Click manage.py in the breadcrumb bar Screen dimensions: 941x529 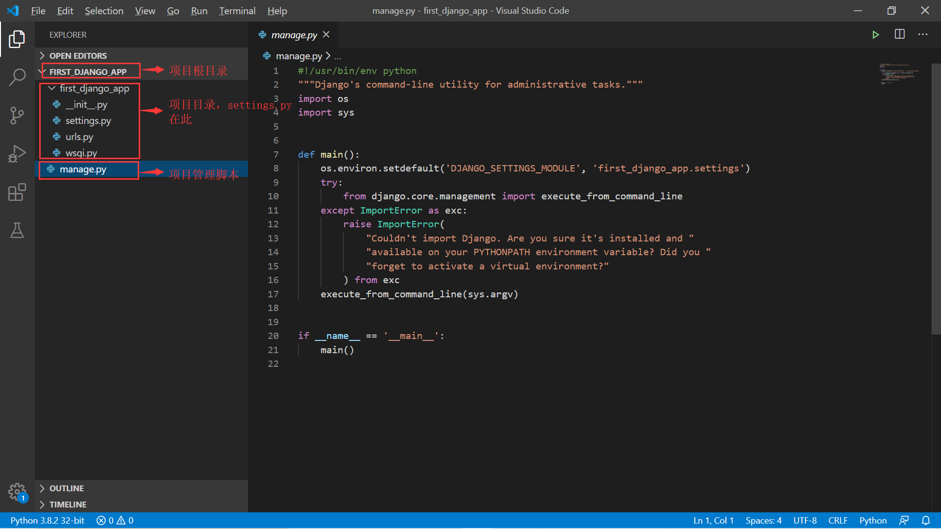(x=299, y=56)
